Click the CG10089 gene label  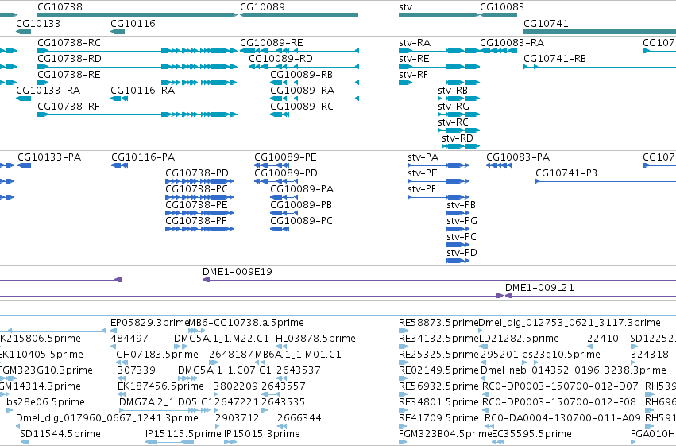pos(262,7)
